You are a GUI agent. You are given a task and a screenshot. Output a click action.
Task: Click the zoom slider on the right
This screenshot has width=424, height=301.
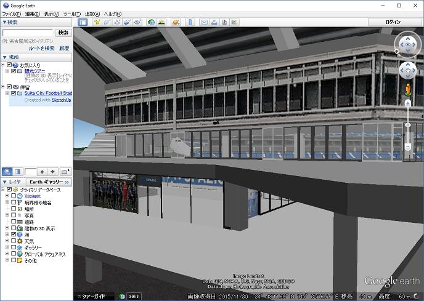pyautogui.click(x=407, y=126)
